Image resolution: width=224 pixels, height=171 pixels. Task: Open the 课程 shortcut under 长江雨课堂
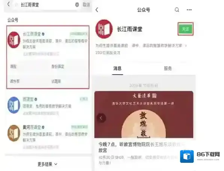pos(13,67)
